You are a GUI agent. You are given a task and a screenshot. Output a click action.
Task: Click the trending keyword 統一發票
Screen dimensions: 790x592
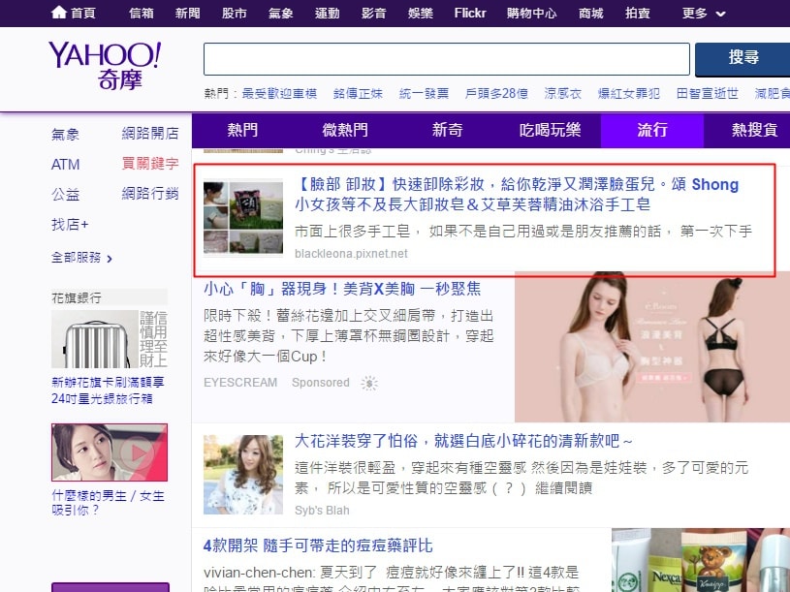point(424,94)
